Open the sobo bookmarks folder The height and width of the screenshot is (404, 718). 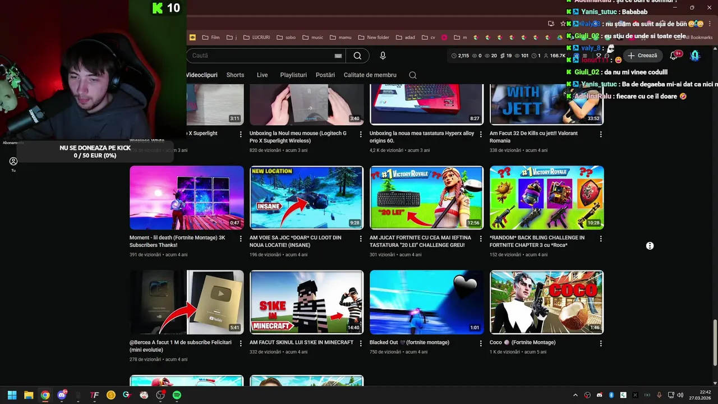coord(286,38)
